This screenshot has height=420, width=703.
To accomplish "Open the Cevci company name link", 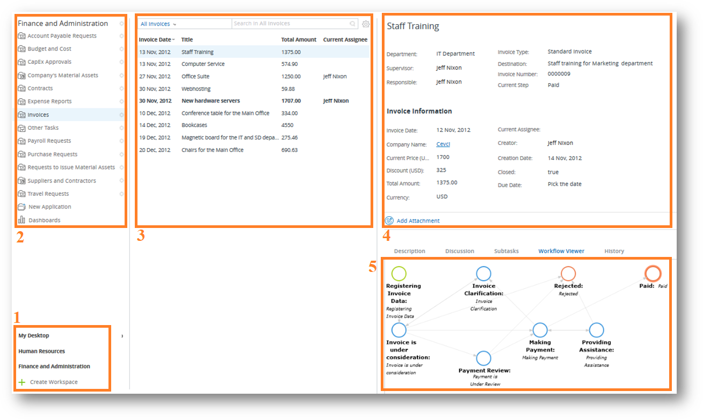I will pos(443,144).
